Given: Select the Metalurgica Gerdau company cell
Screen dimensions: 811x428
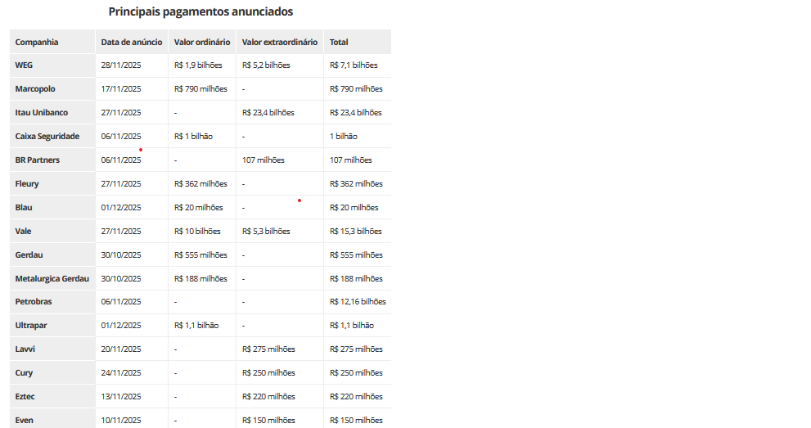Looking at the screenshot, I should [x=52, y=279].
